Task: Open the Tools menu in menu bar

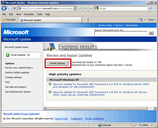Action: (39, 14)
